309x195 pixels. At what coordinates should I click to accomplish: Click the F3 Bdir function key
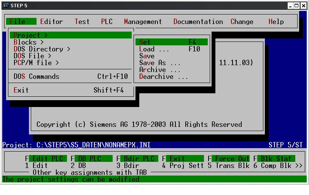click(128, 165)
